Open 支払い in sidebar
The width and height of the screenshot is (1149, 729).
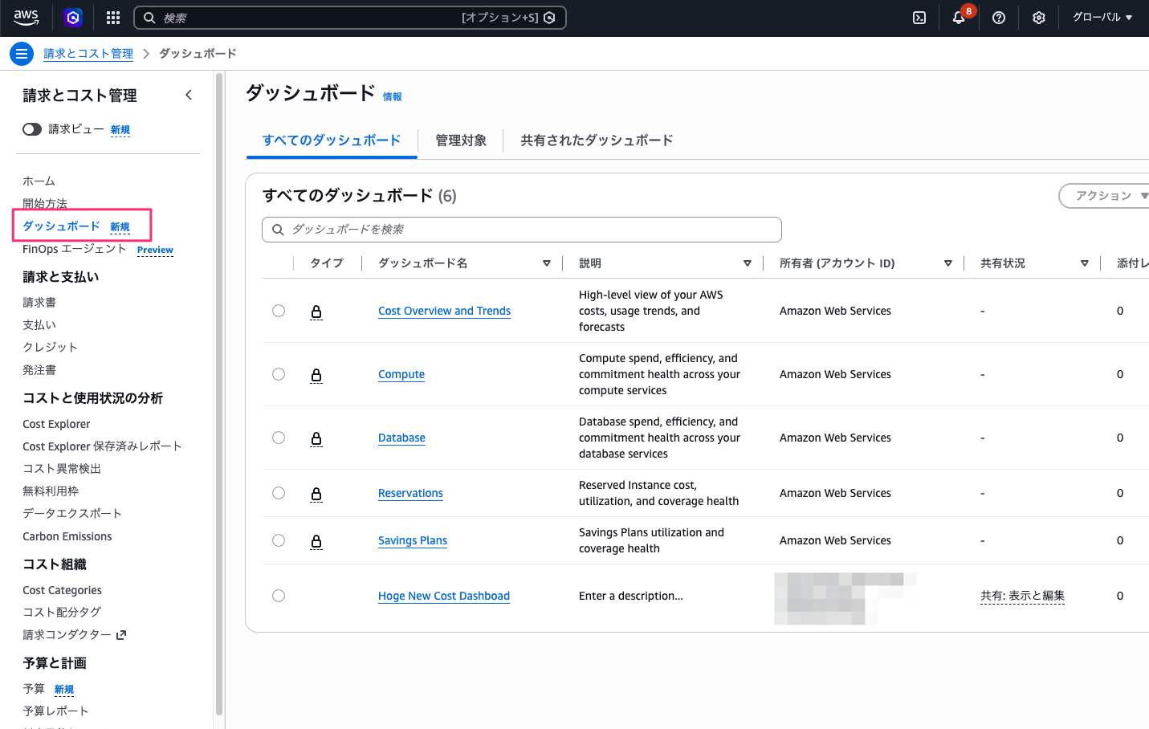pyautogui.click(x=39, y=325)
